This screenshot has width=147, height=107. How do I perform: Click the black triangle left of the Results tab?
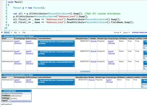pyautogui.click(x=2, y=33)
